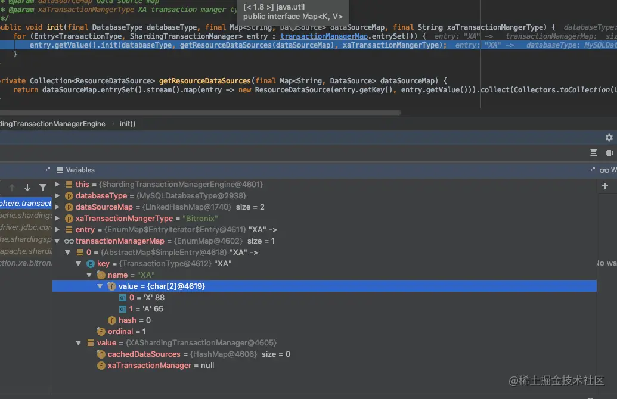Expand the databaseType variable node

click(57, 196)
